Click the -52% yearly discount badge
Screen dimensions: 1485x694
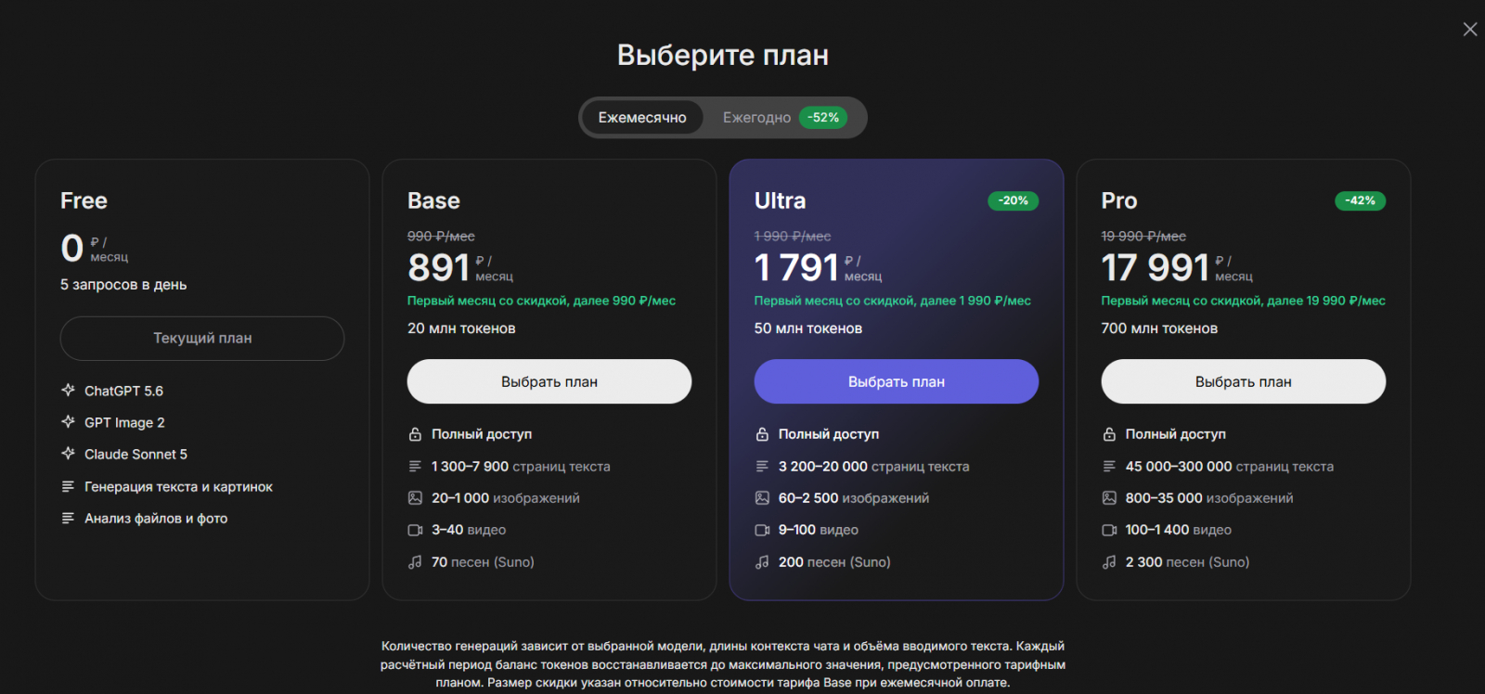pyautogui.click(x=823, y=118)
